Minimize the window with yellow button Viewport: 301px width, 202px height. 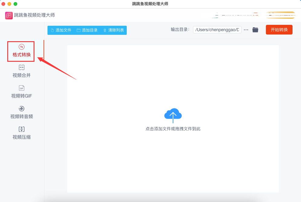pos(9,4)
